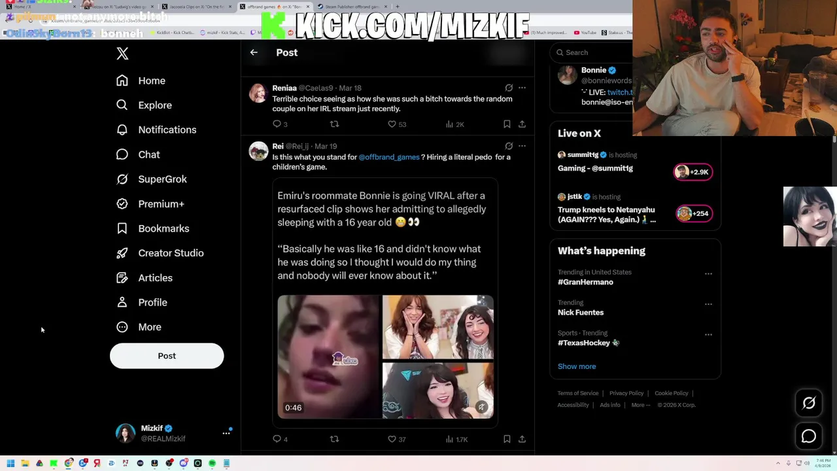Share Reniaa's post
837x471 pixels.
tap(522, 124)
